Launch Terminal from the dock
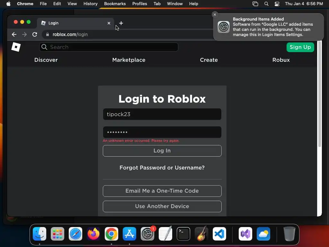Screen dimensions: 329x247 183,234
